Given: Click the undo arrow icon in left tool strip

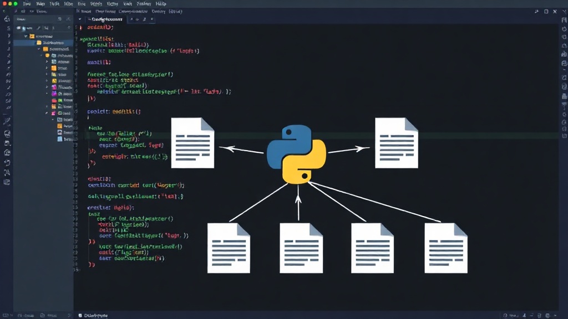Looking at the screenshot, I should click(x=7, y=163).
